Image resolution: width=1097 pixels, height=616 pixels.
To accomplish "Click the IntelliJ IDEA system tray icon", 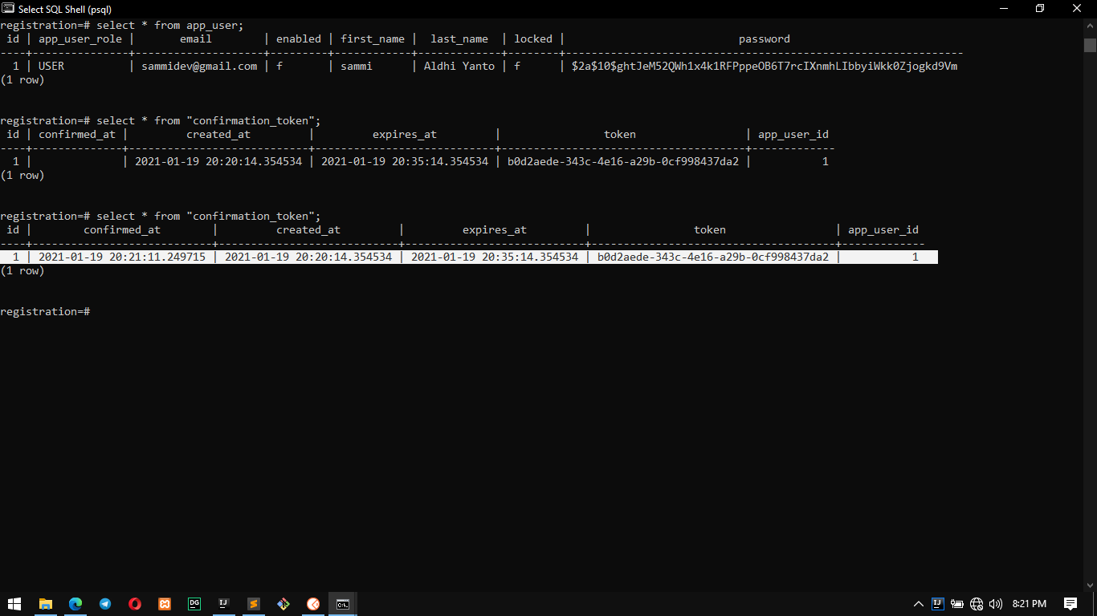I will pos(937,604).
